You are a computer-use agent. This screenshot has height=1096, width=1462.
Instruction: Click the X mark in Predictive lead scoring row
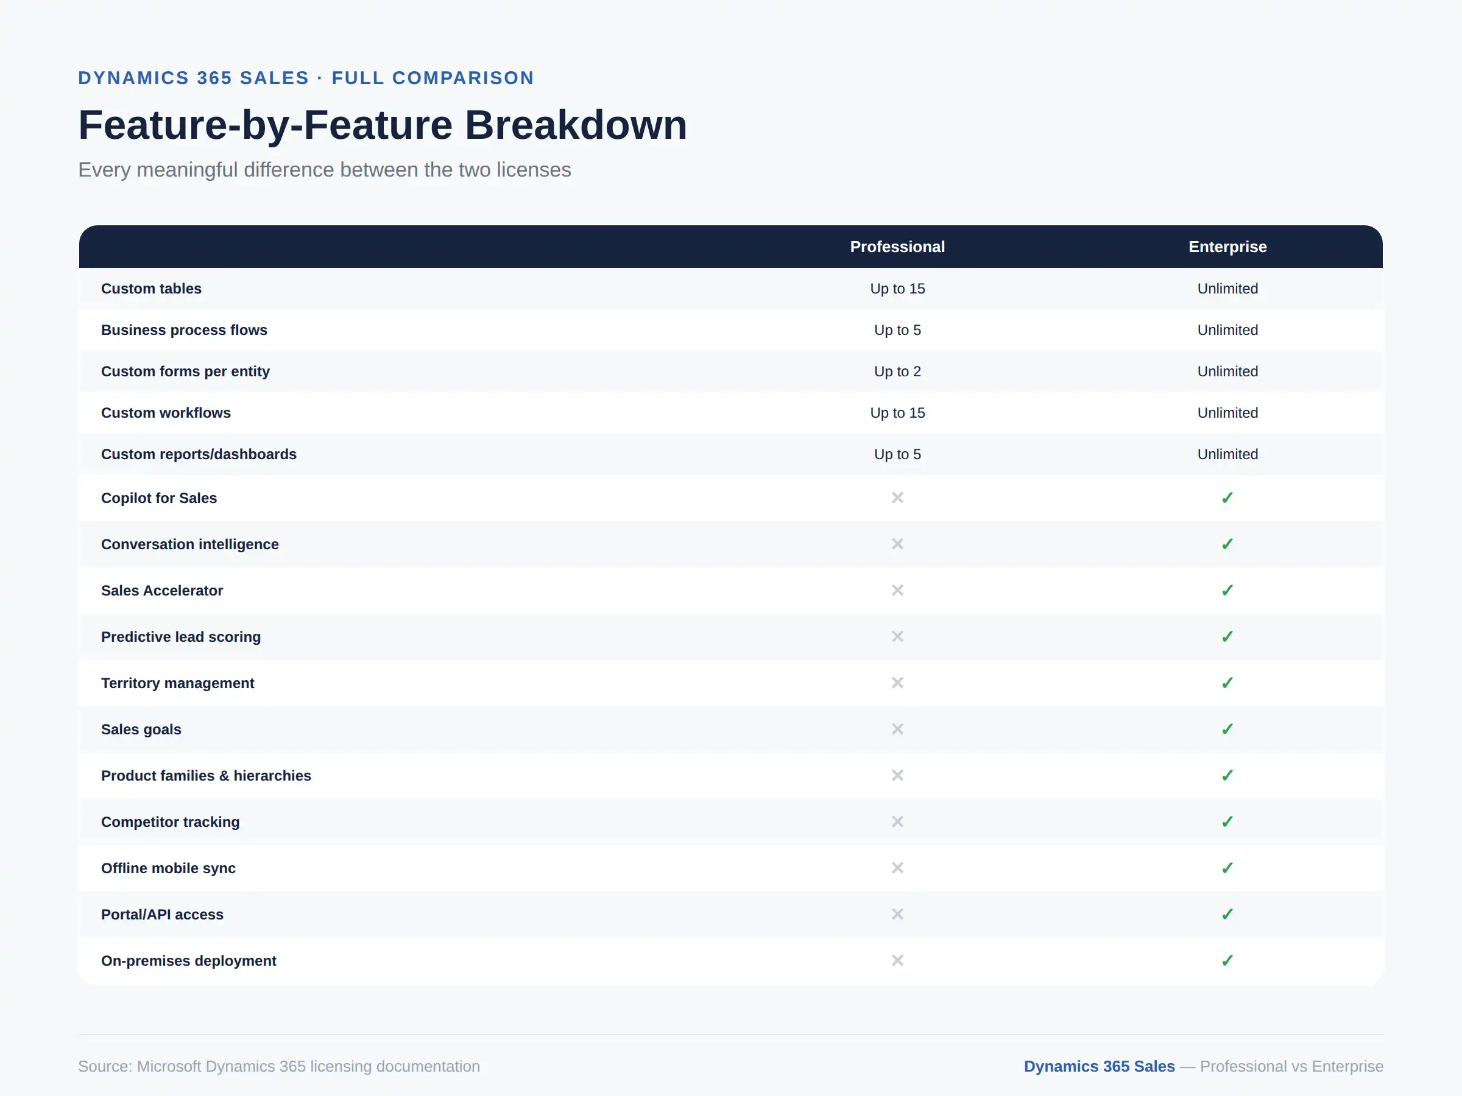897,636
